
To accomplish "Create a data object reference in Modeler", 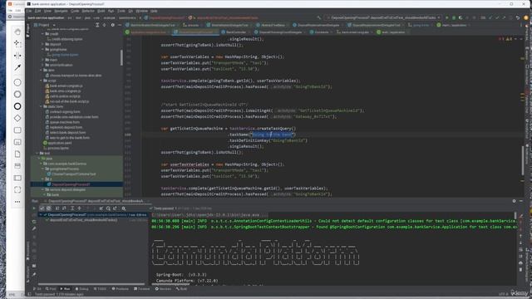I will click(x=17, y=154).
